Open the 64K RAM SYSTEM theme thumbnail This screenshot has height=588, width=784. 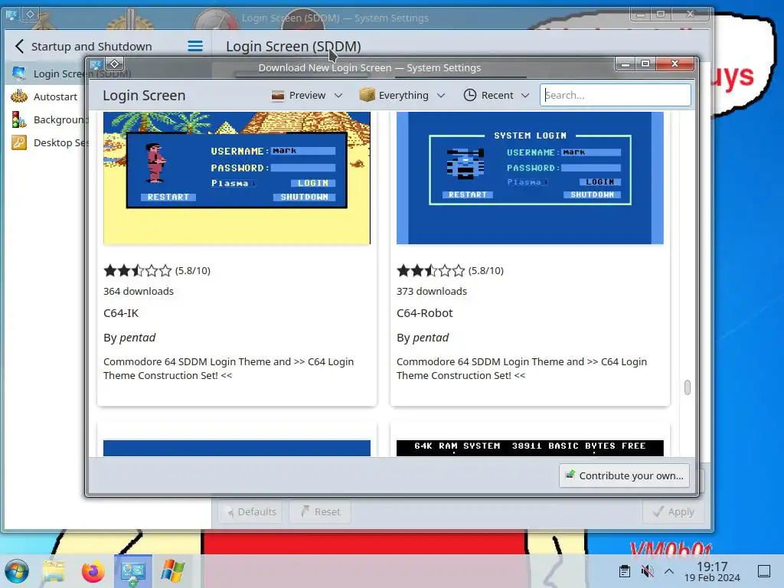click(530, 448)
